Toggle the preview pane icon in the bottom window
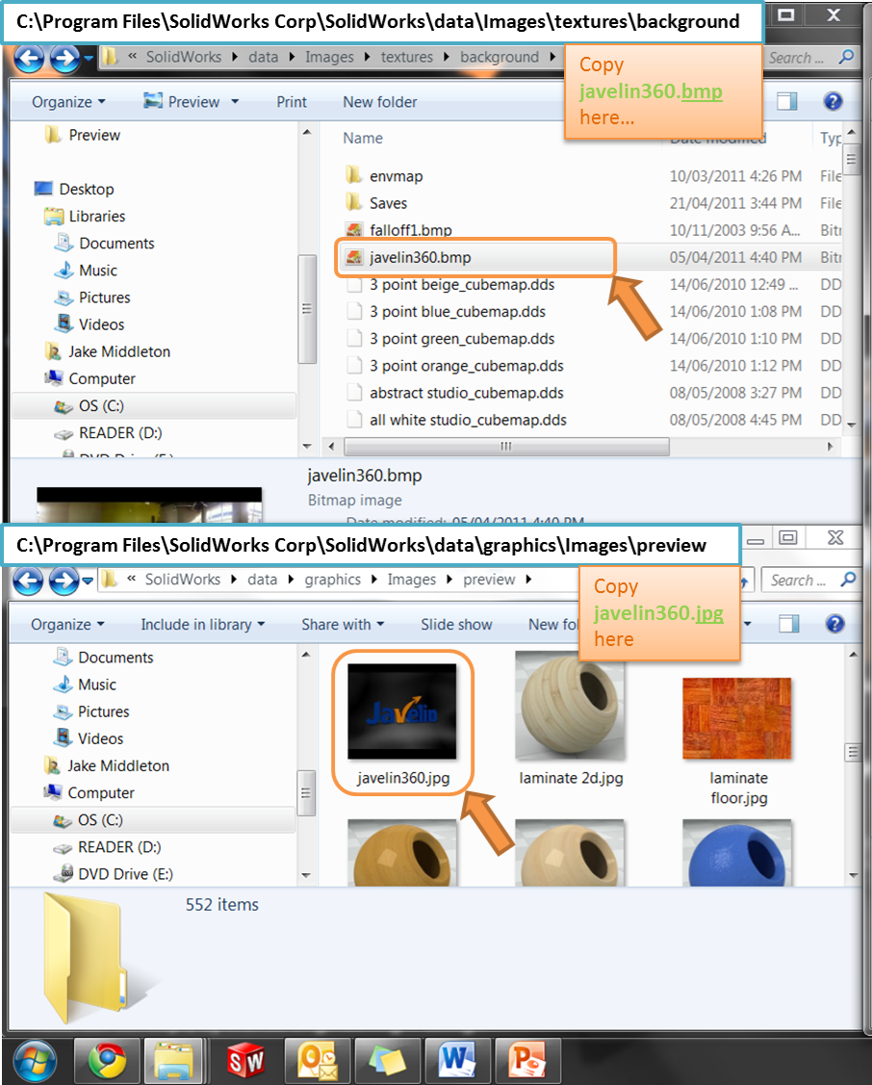 click(x=789, y=624)
